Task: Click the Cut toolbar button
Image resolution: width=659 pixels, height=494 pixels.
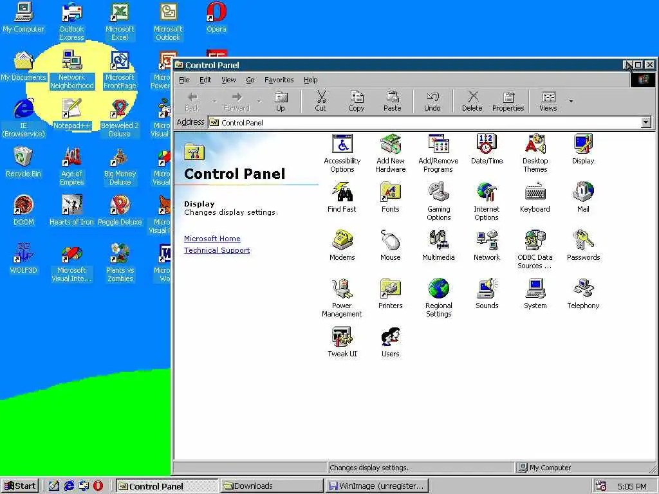Action: pos(320,101)
